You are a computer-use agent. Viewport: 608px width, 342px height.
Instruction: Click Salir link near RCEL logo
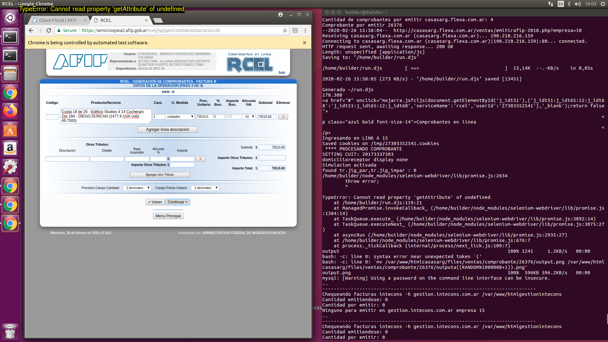(282, 73)
